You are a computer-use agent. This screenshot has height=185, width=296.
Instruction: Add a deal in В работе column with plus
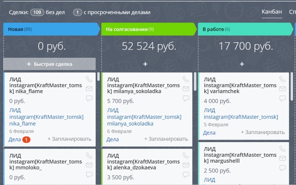point(242,64)
